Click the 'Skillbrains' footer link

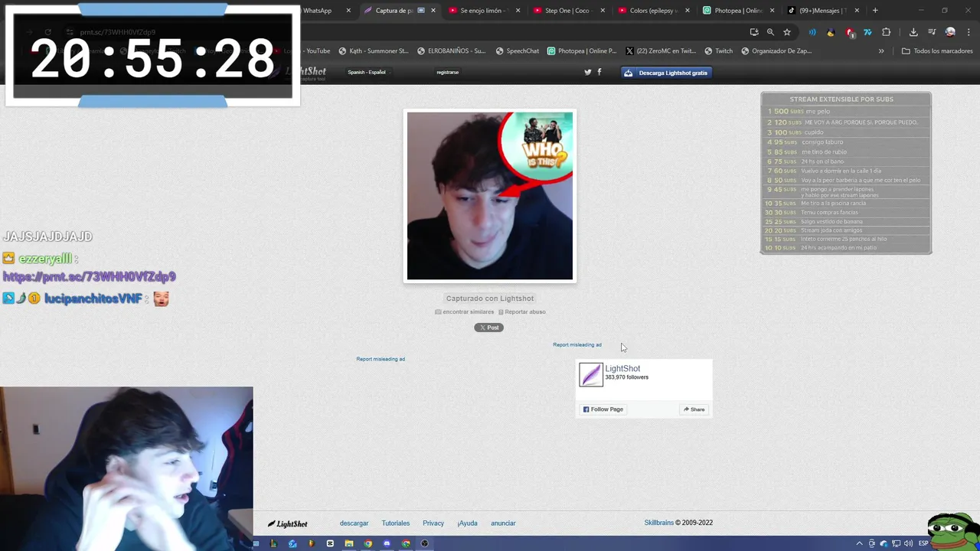[x=658, y=523]
